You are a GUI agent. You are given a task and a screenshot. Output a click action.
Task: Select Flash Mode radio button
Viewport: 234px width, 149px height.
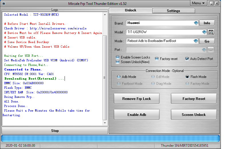(x=187, y=77)
